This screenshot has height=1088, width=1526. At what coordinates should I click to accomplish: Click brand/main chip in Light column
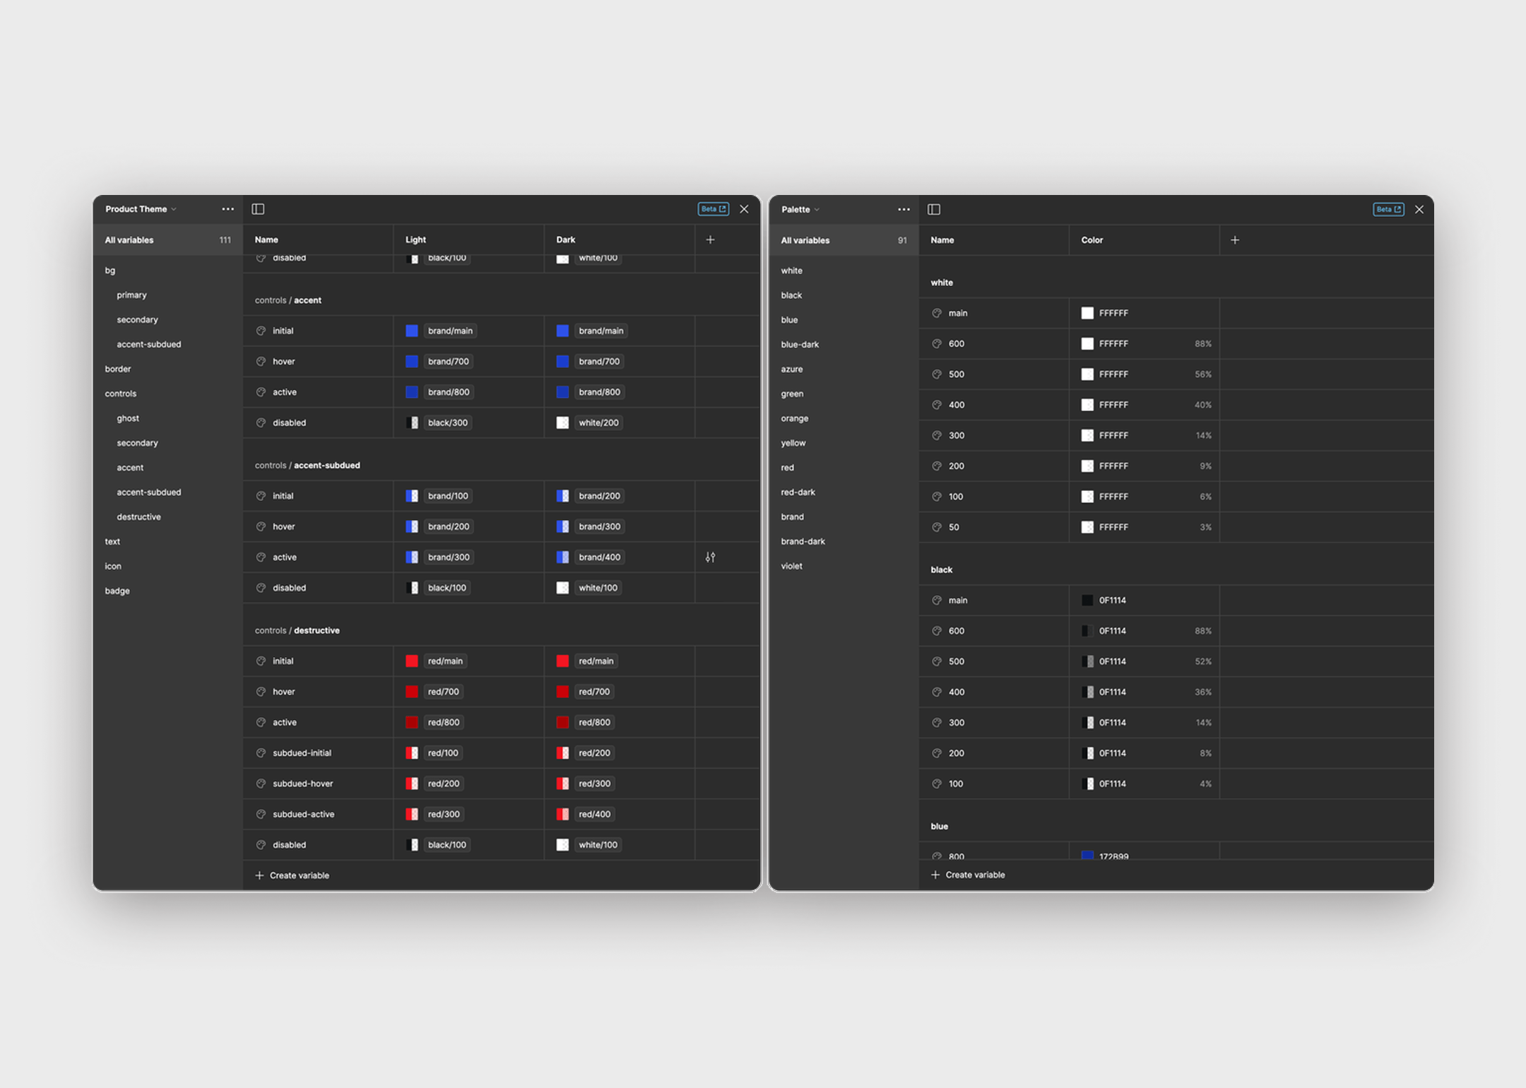(450, 331)
